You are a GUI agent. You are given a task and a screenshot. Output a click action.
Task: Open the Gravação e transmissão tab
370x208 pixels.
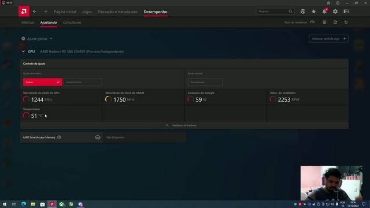point(118,12)
